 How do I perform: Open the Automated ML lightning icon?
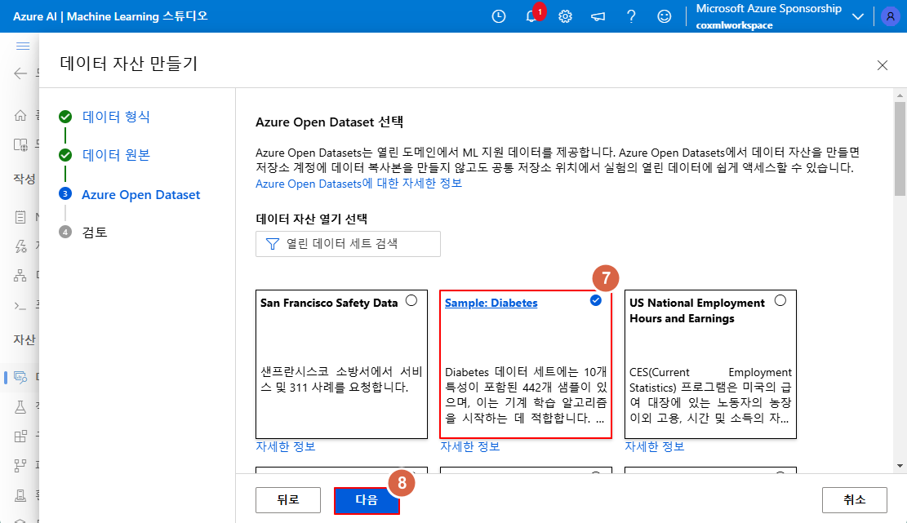[x=20, y=246]
